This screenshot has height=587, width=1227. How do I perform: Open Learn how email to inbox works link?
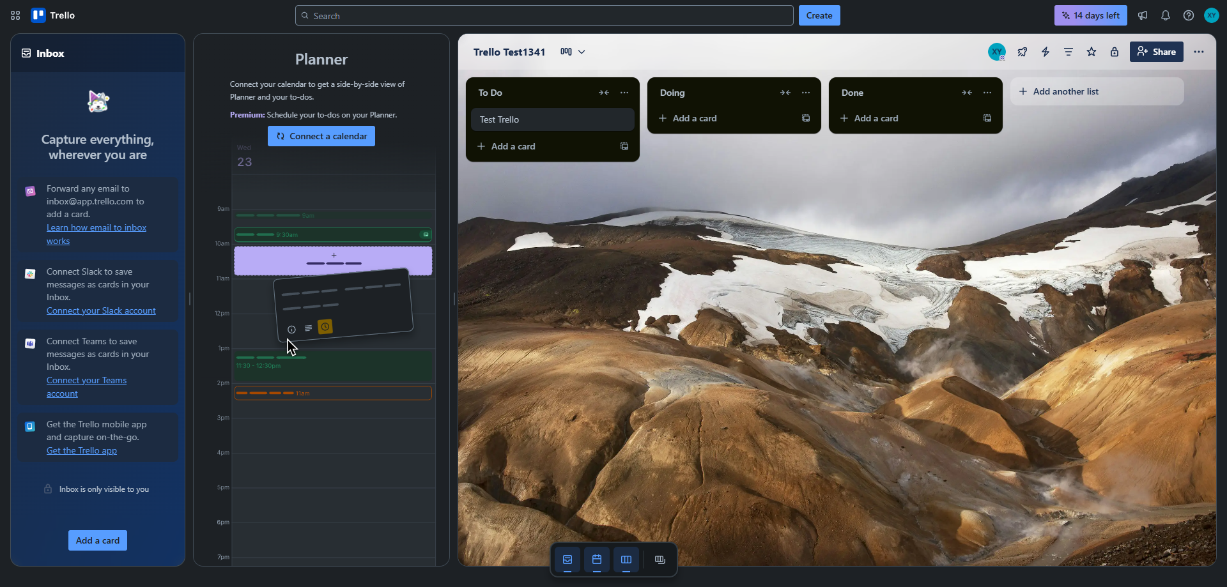(x=96, y=234)
